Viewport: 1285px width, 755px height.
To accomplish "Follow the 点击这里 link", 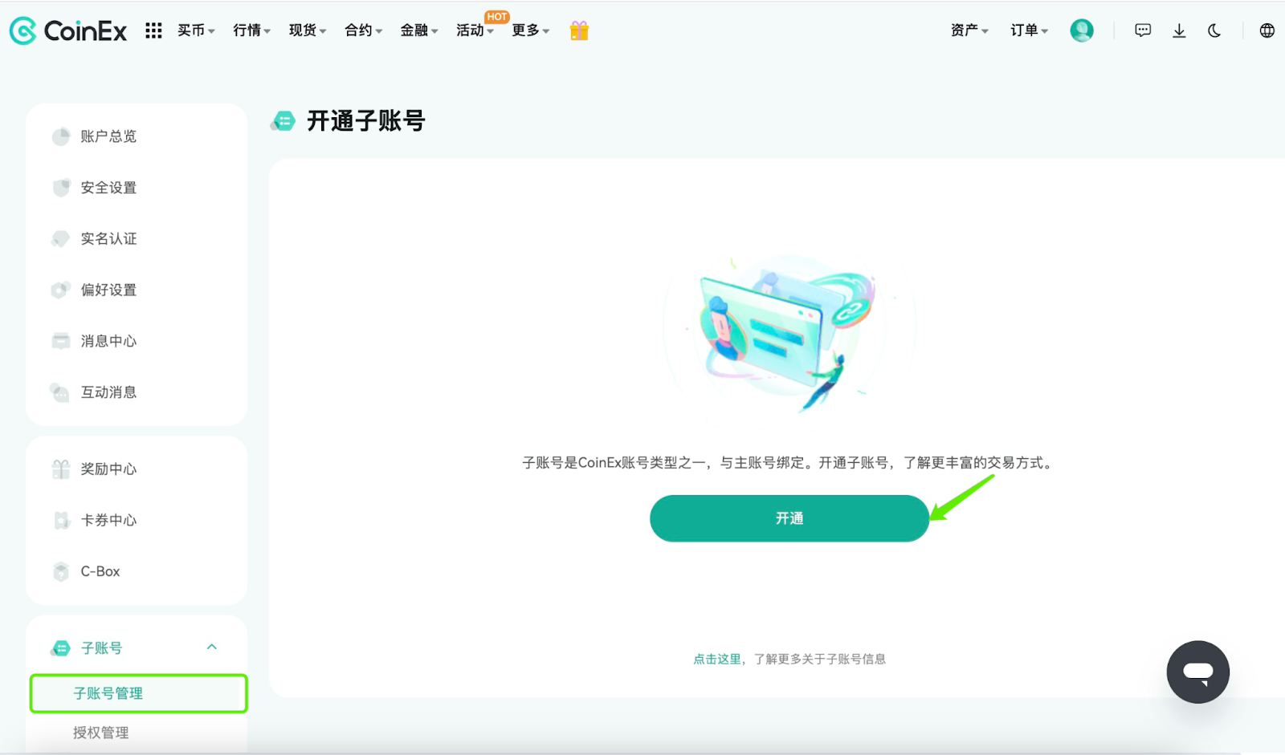I will coord(717,659).
